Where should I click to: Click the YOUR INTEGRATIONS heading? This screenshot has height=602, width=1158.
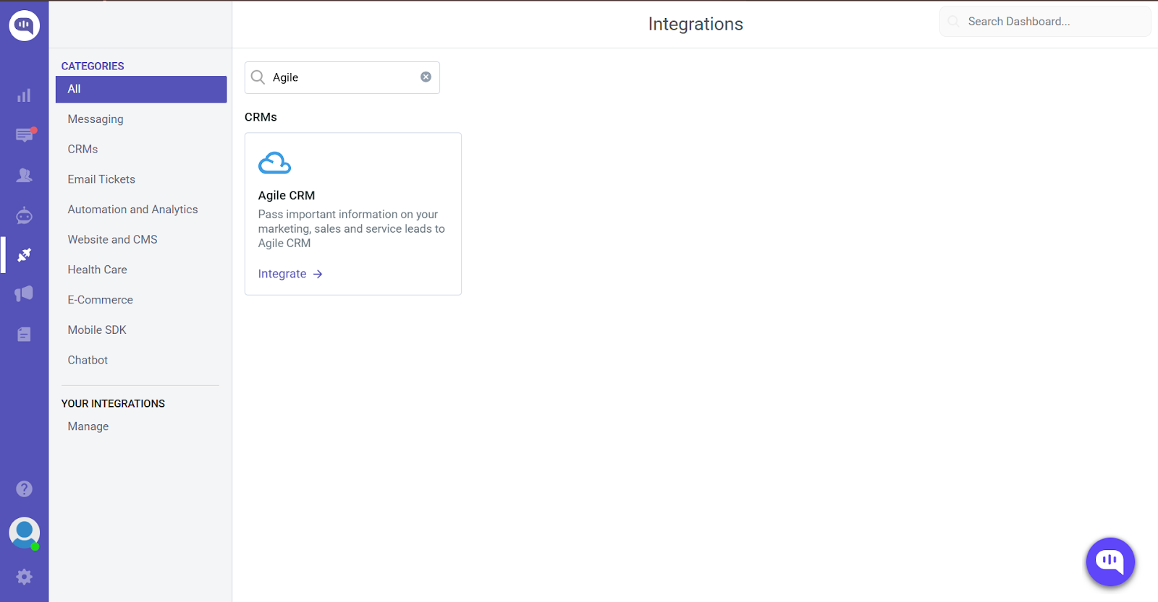coord(113,403)
